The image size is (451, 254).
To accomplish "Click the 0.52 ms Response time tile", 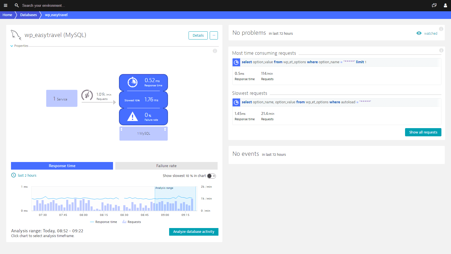I will coord(143,82).
